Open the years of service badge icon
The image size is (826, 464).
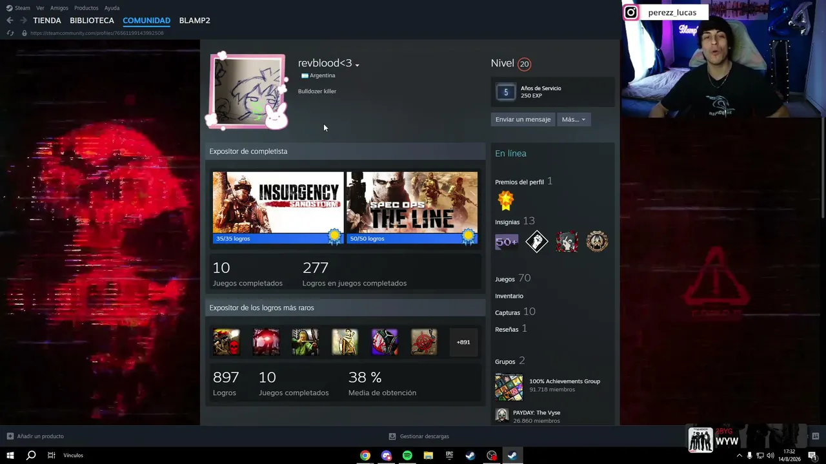pos(506,92)
